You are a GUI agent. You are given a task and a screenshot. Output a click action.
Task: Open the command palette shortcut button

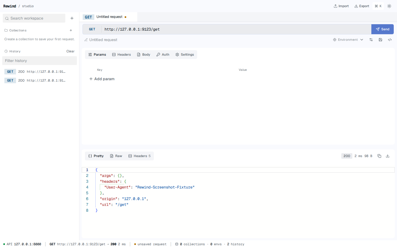pyautogui.click(x=378, y=6)
